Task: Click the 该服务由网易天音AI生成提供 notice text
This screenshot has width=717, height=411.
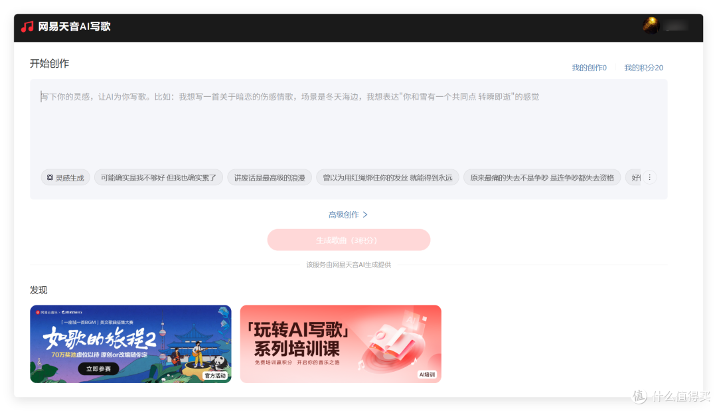Action: (x=349, y=265)
